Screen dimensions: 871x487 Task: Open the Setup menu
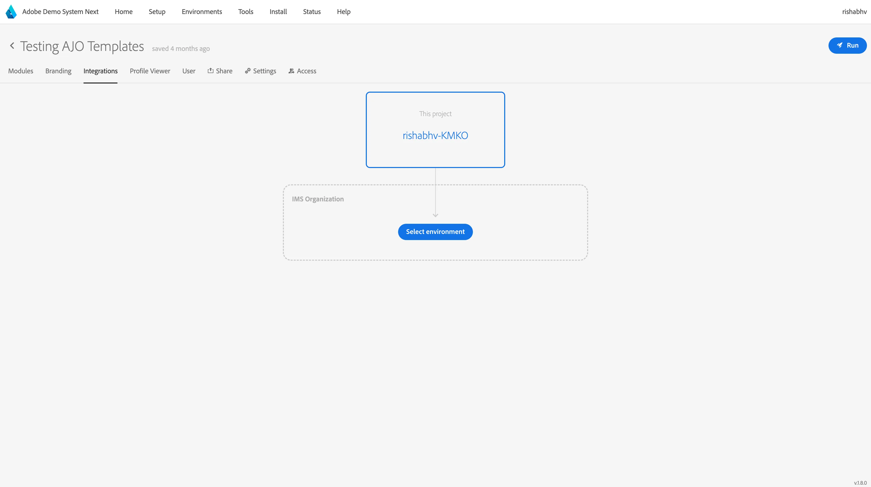click(157, 12)
